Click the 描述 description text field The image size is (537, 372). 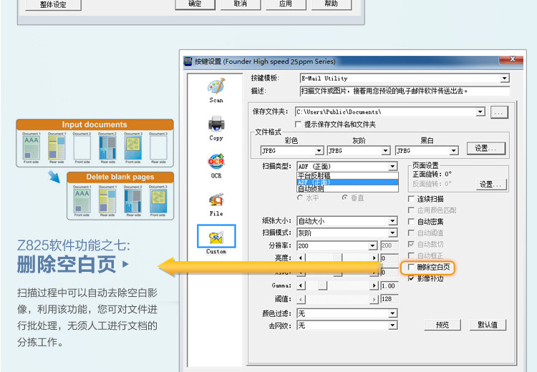click(x=405, y=91)
